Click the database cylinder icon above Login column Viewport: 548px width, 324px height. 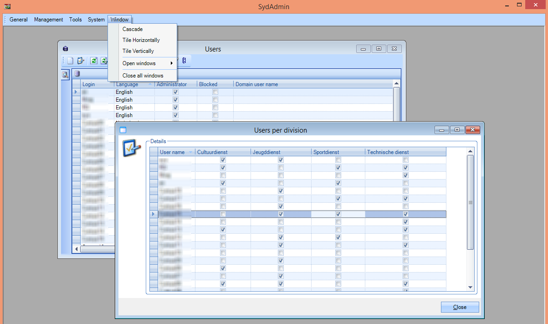pyautogui.click(x=77, y=73)
